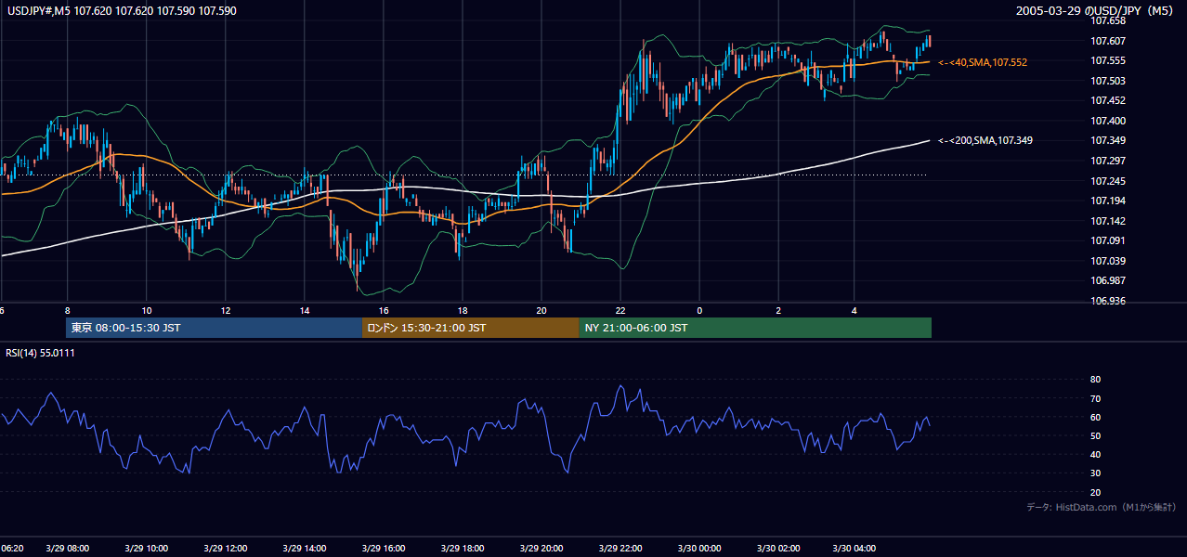The image size is (1187, 557).
Task: Click the RSI(14) 55.0111 indicator label
Action: tap(41, 353)
